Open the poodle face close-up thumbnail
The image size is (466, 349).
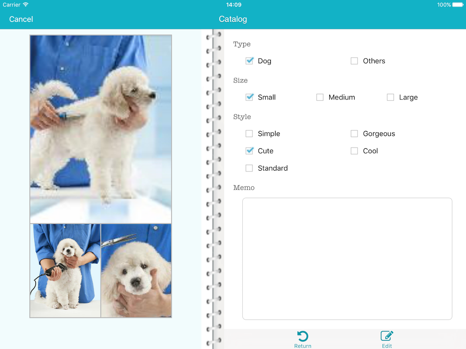click(x=136, y=271)
